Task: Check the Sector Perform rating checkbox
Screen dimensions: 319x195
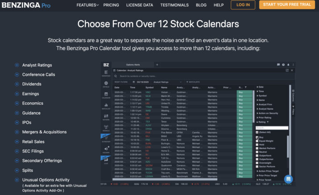Action: pyautogui.click(x=257, y=166)
